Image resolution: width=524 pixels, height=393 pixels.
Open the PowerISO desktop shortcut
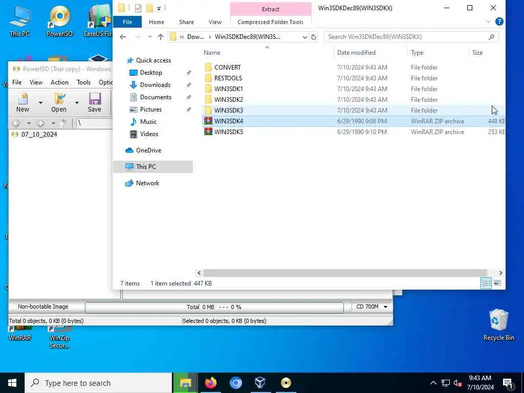coord(59,20)
